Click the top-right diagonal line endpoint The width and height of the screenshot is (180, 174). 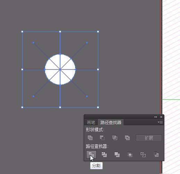pos(87,43)
